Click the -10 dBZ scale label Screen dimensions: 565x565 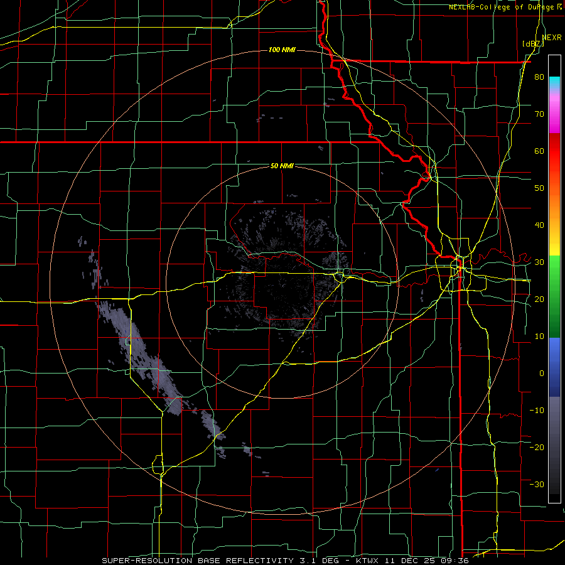click(537, 410)
